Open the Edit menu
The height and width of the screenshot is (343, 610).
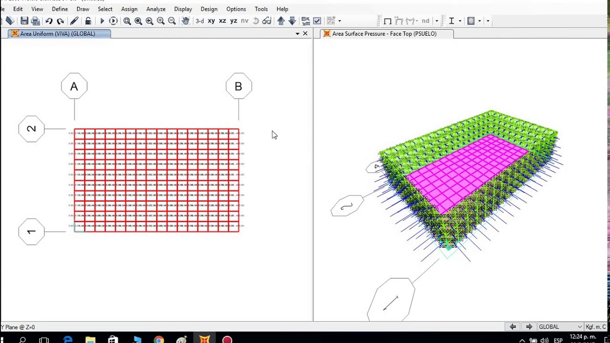18,9
